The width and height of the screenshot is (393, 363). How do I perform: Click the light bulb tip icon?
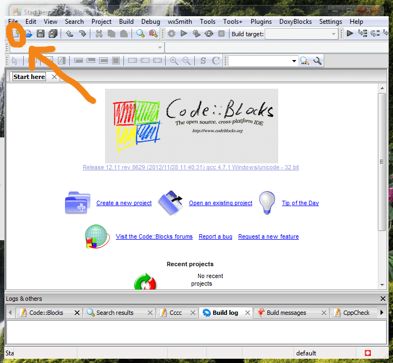click(x=267, y=203)
